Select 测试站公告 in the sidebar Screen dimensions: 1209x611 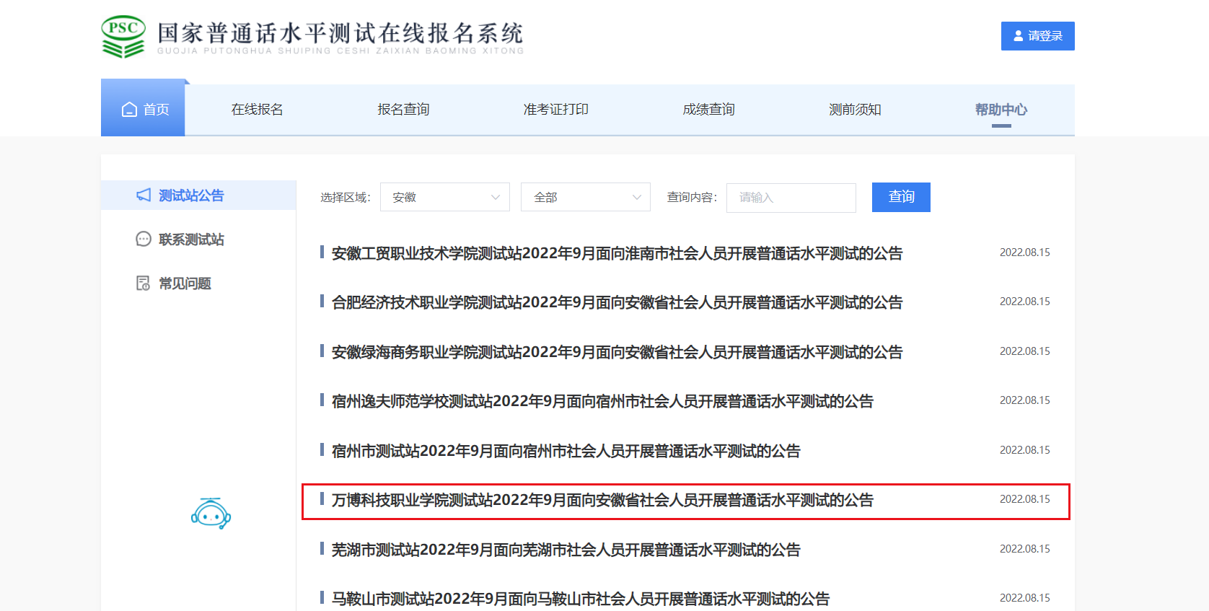198,195
